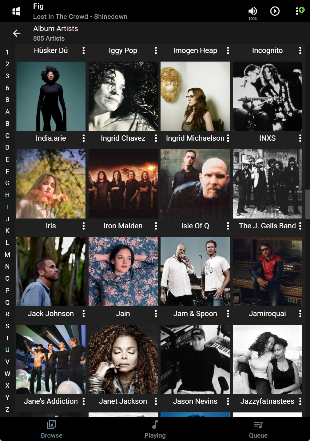Viewport: 310px width, 441px height.
Task: Open the Queue tab
Action: pos(258,429)
